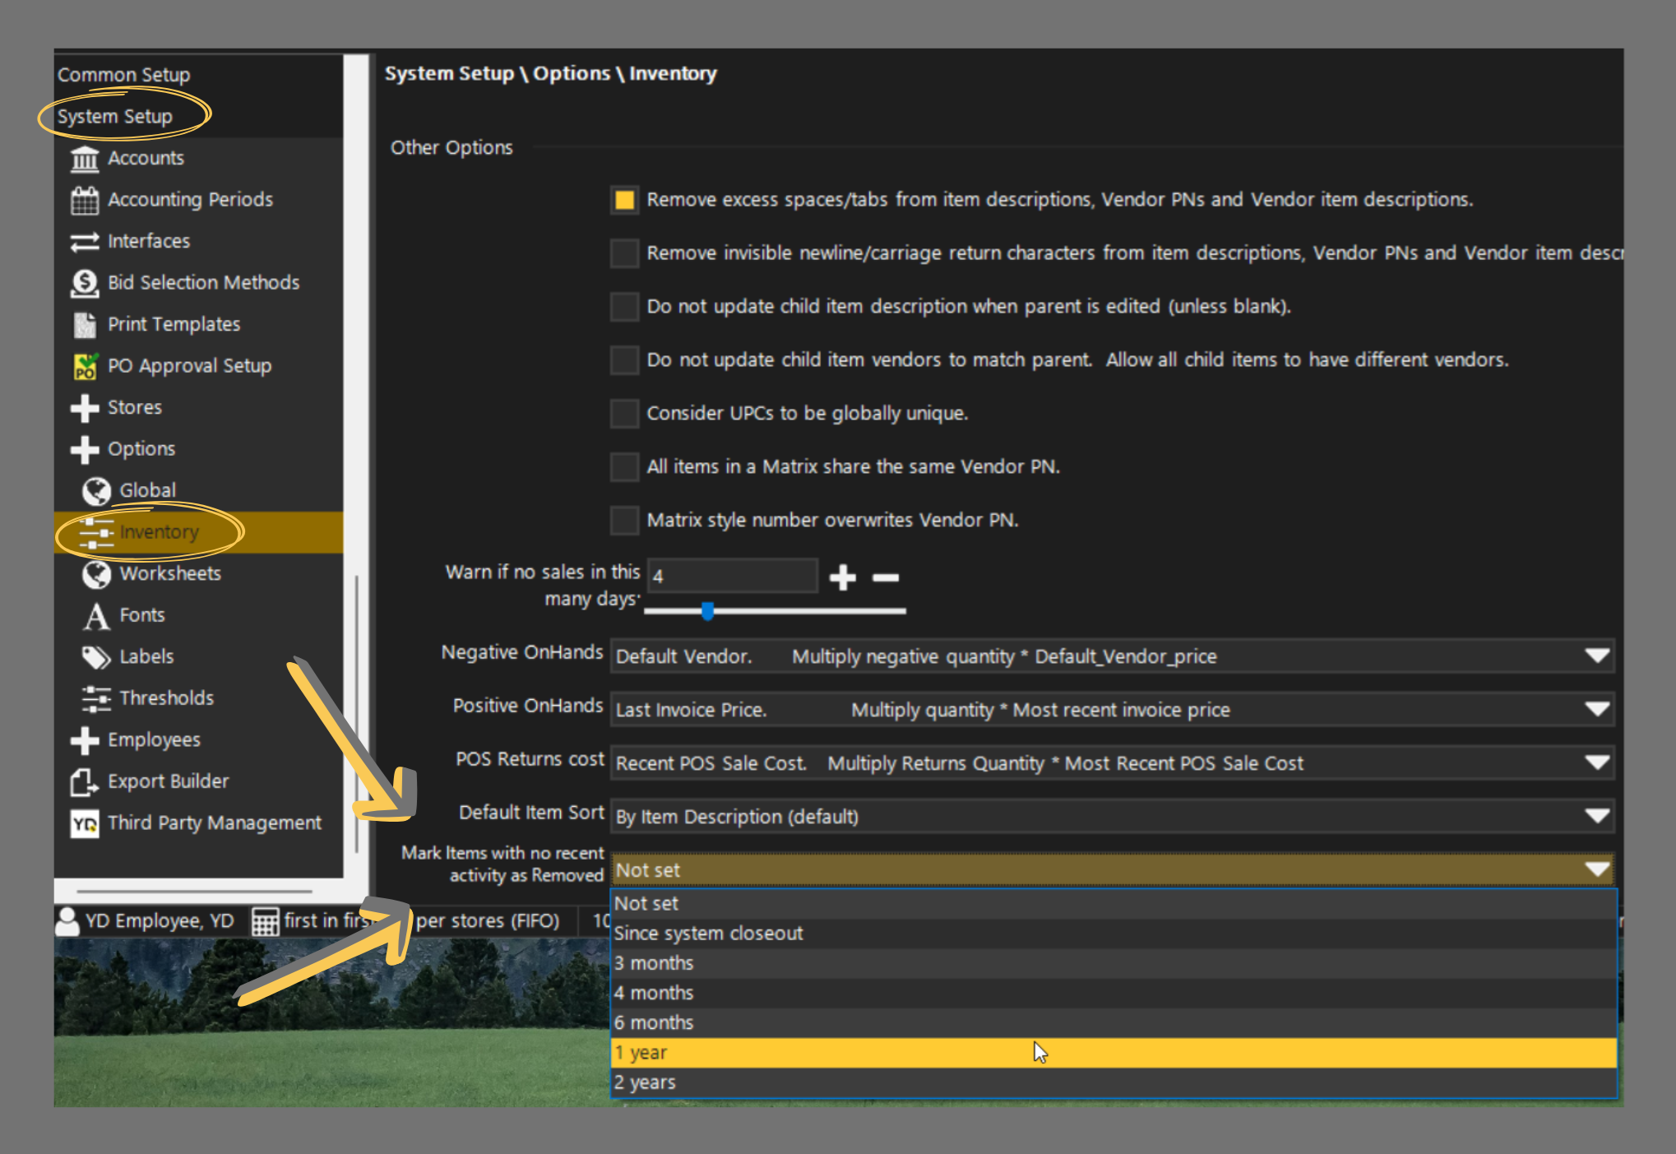
Task: Select the Interfaces arrows icon
Action: pos(85,242)
